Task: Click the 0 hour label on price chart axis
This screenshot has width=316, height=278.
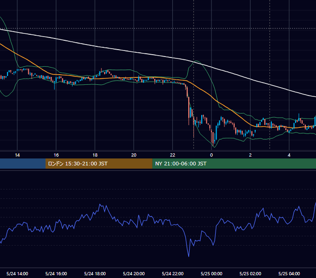Action: coord(211,155)
